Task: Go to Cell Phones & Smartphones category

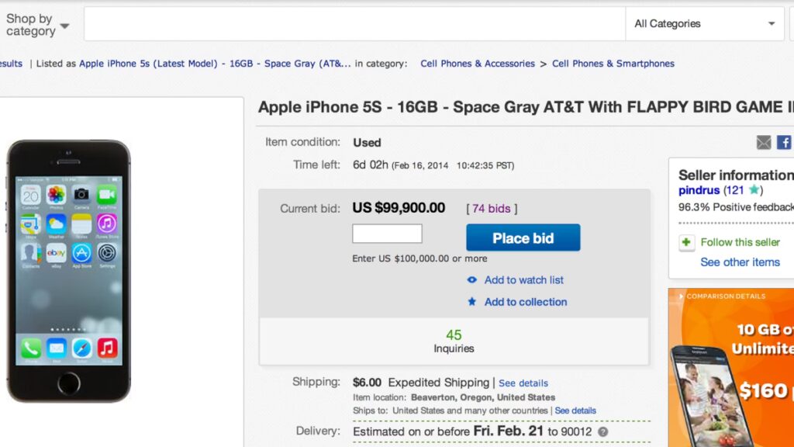Action: pyautogui.click(x=613, y=64)
